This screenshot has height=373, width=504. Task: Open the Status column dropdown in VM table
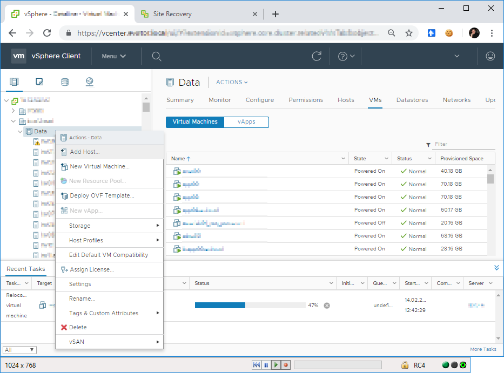point(429,159)
